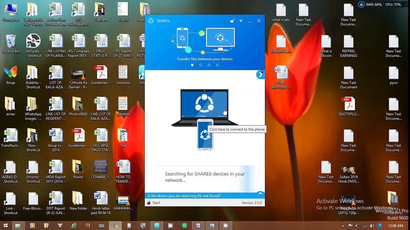410x230 pixels.
Task: Click the round notification badge icon in SHAREit
Action: [x=260, y=74]
